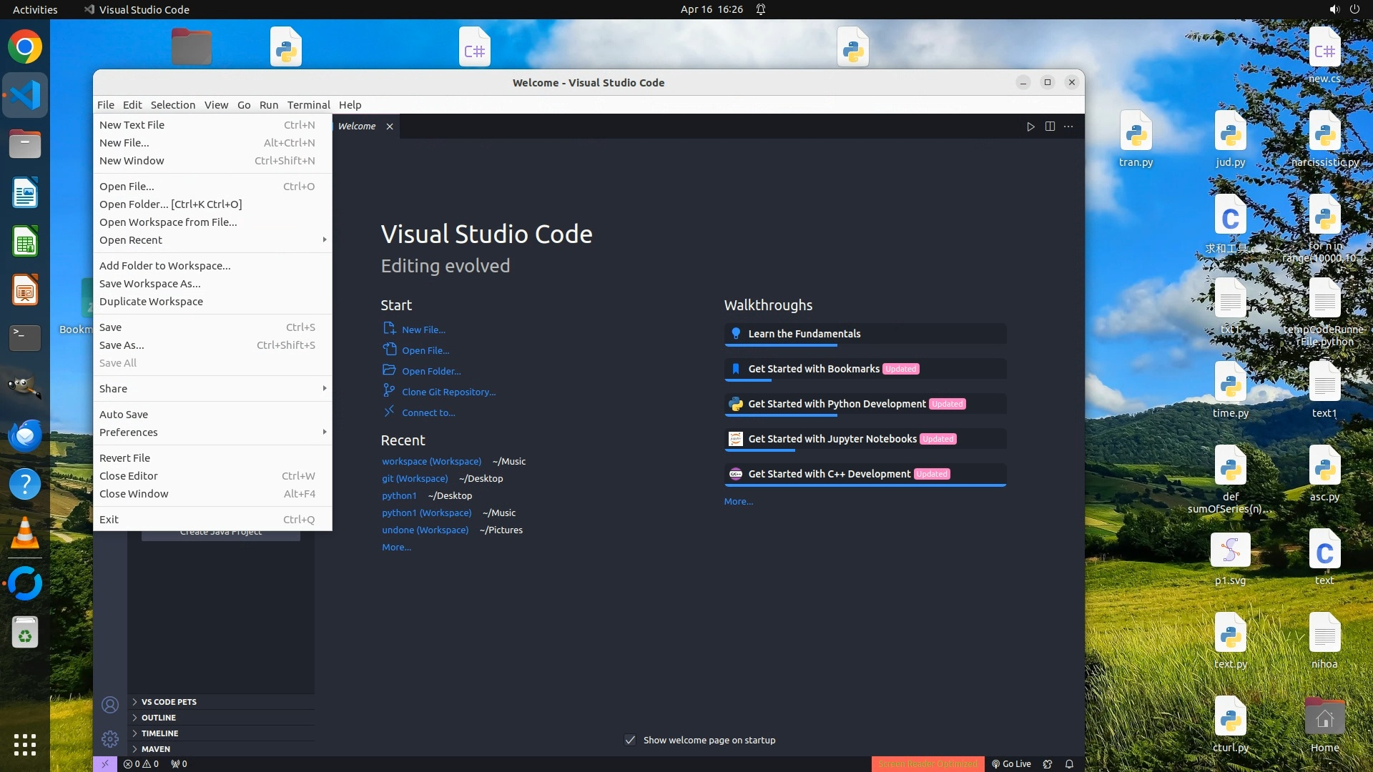The height and width of the screenshot is (772, 1373).
Task: Click Clone Git Repository link
Action: coord(448,392)
